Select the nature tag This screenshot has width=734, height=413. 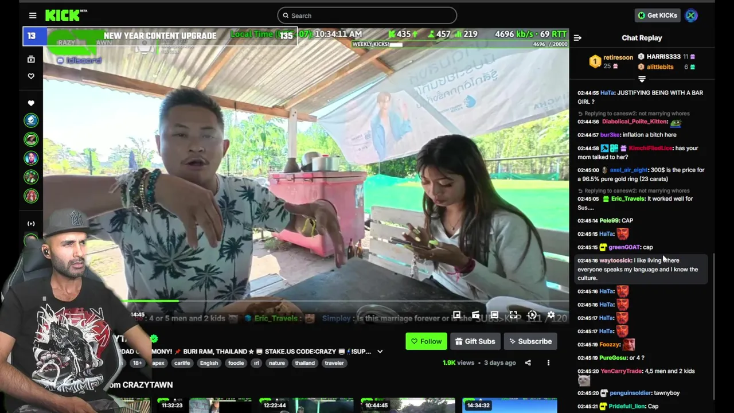pyautogui.click(x=277, y=363)
